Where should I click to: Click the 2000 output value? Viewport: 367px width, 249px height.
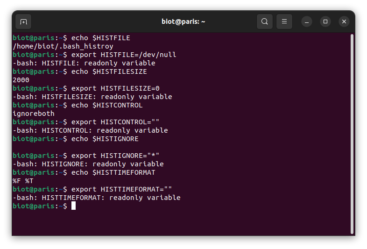click(x=21, y=80)
